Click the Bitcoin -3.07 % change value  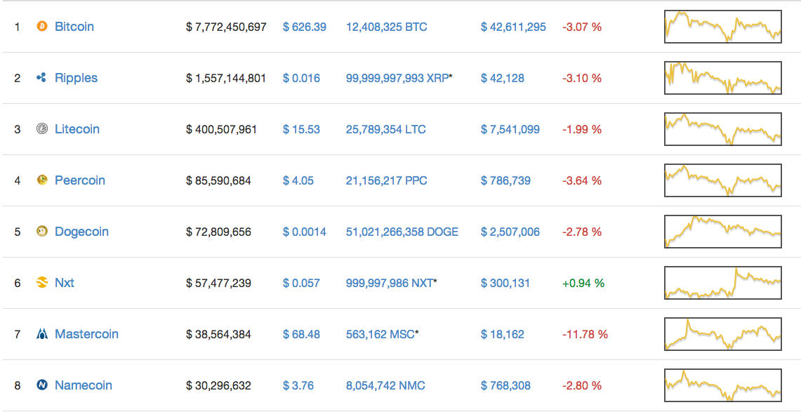[582, 27]
